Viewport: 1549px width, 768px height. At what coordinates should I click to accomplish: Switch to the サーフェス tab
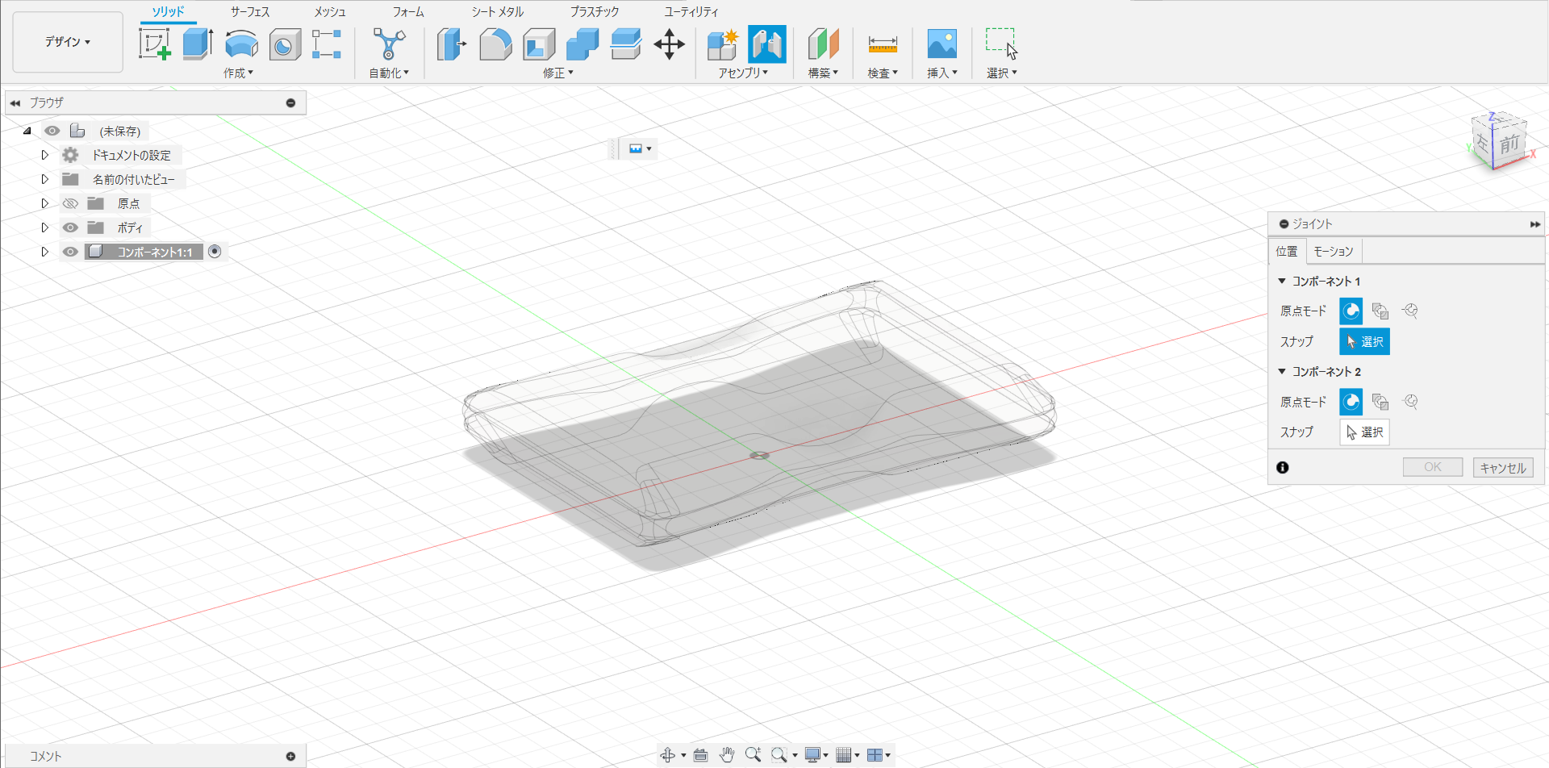click(x=250, y=12)
